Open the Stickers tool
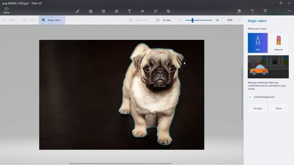The height and width of the screenshot is (165, 294). click(x=116, y=11)
